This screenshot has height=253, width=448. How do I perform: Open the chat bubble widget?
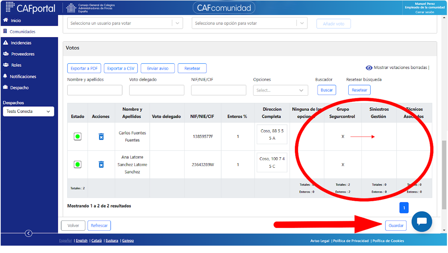(422, 222)
